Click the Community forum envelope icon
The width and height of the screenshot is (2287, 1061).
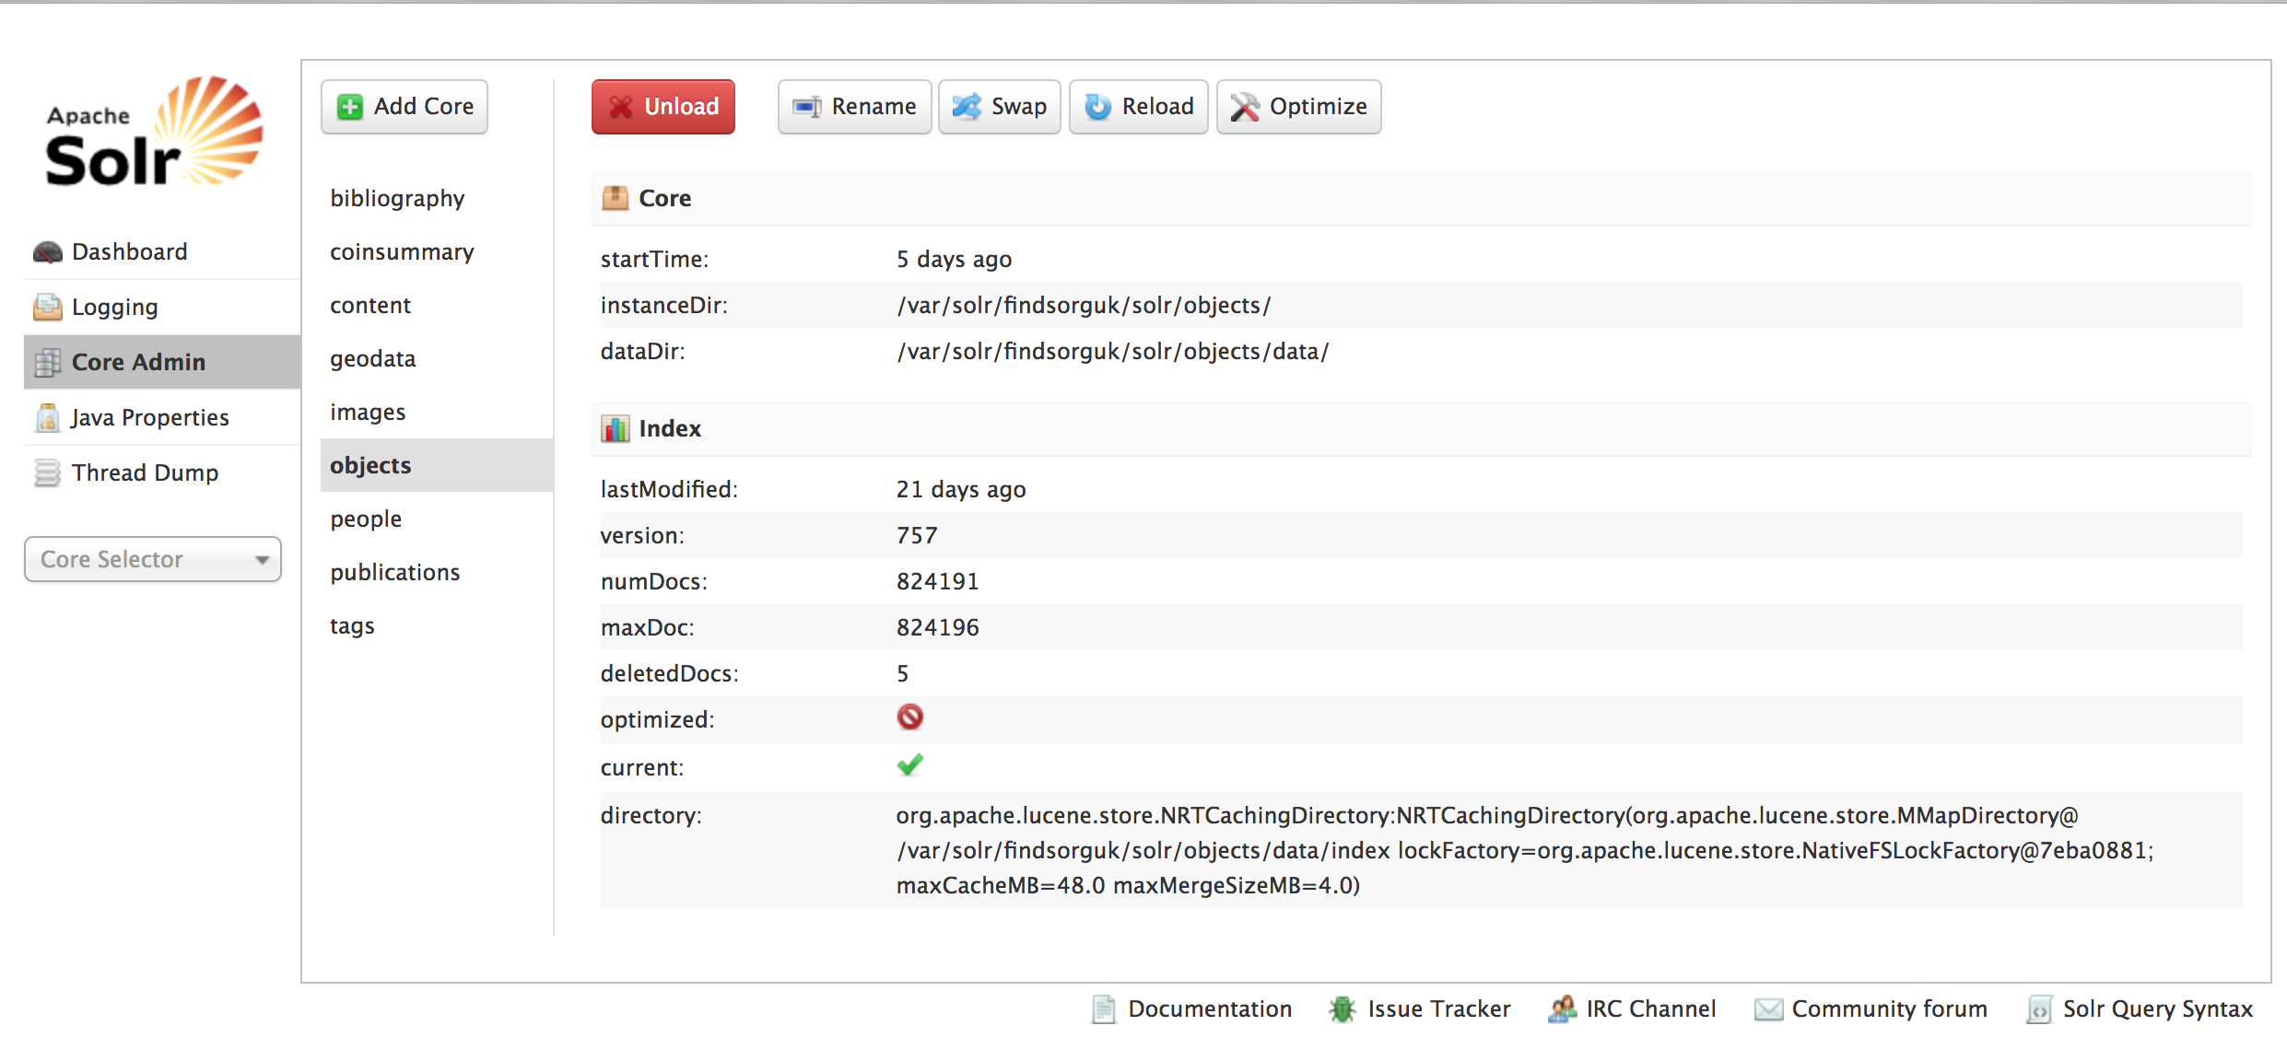coord(1767,1009)
